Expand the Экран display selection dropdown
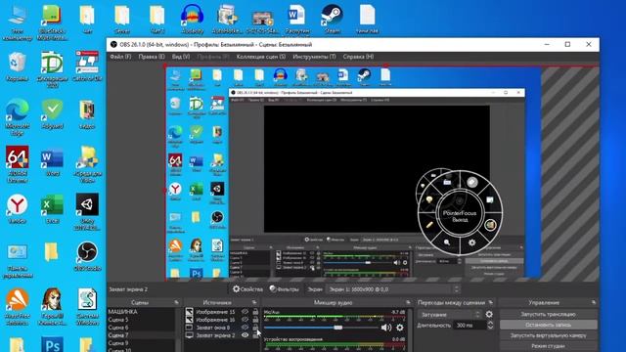Screen dimensions: 626x352 coord(393,289)
